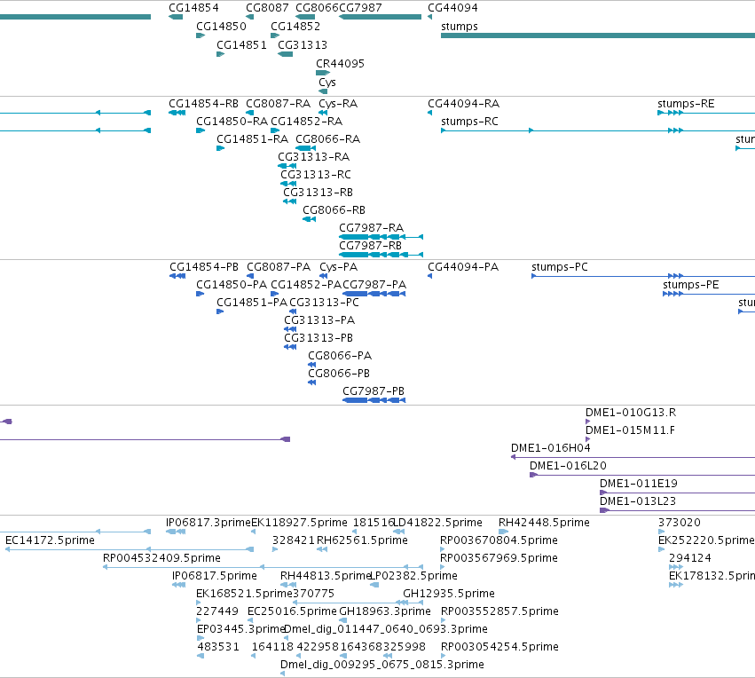Screen dimensions: 755x678
Task: Select protein CG7987-PB
Action: (374, 391)
